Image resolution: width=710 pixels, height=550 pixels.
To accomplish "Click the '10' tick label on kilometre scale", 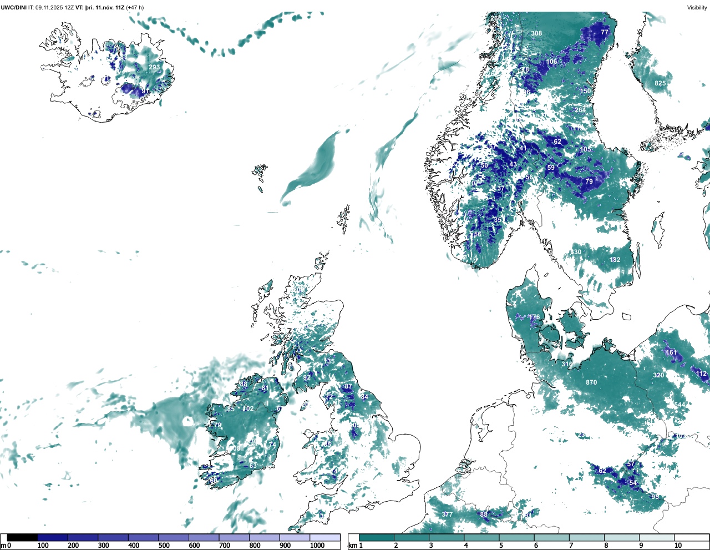I will pos(678,546).
